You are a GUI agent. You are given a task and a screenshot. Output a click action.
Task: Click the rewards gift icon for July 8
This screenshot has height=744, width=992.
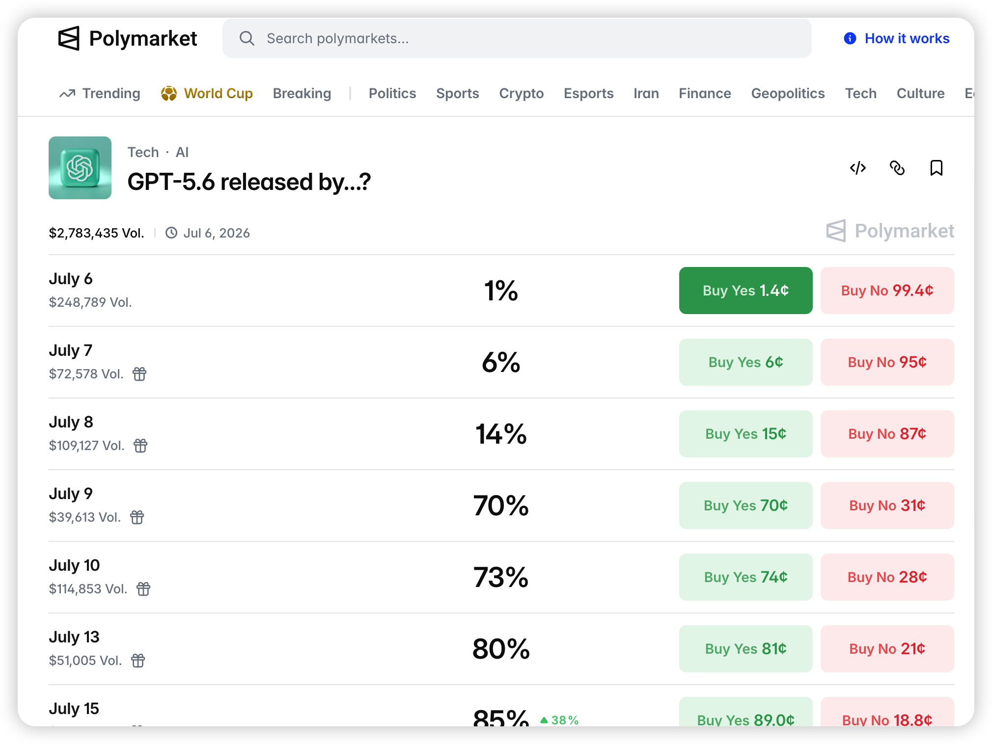tap(140, 446)
